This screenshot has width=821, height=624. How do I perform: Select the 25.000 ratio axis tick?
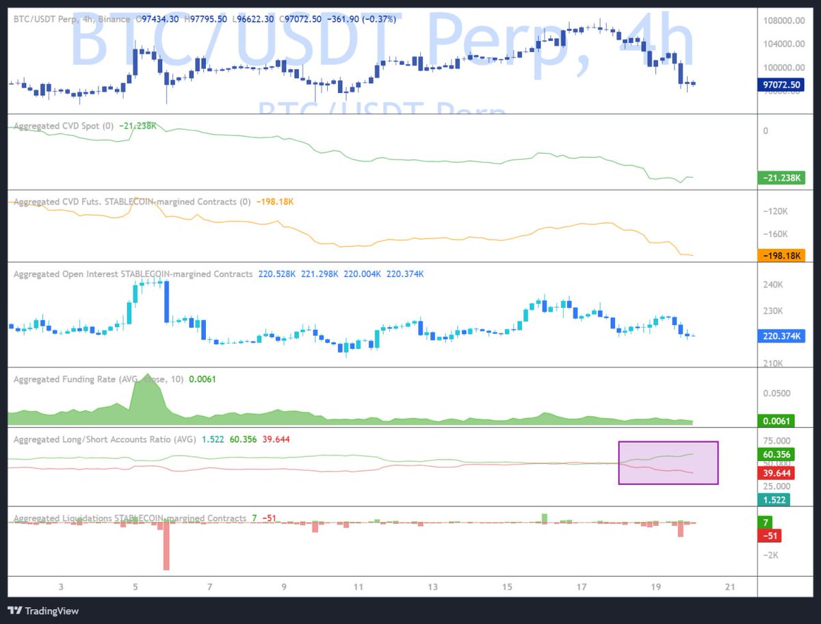coord(777,486)
